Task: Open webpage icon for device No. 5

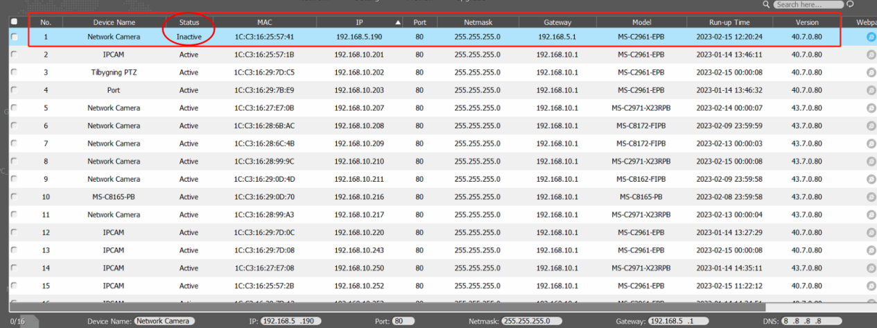Action: coord(871,108)
